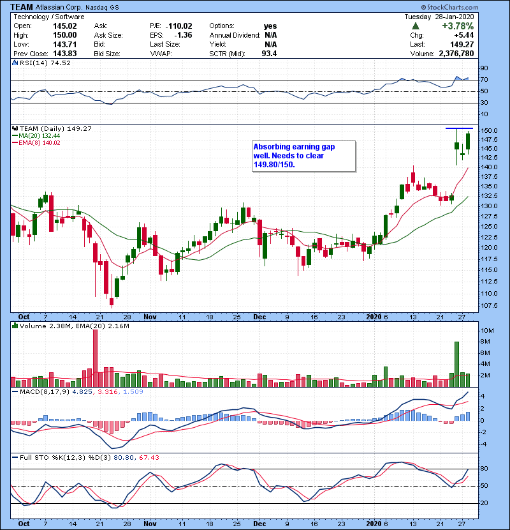Click the Atlassian Corp. company name
Screen dimensions: 510x530
(x=59, y=7)
